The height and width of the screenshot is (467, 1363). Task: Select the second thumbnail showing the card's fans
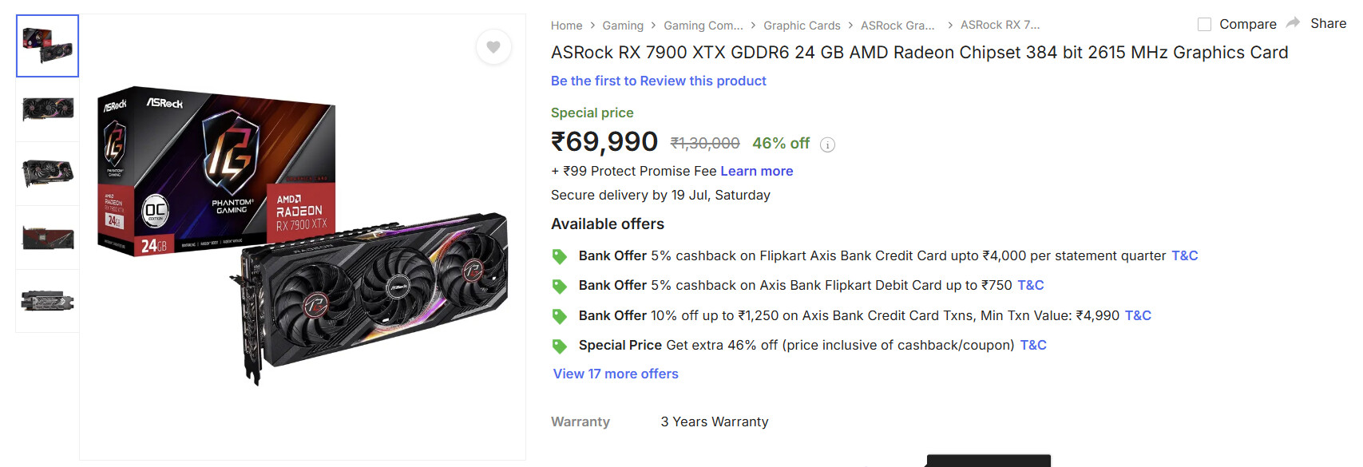(x=48, y=109)
